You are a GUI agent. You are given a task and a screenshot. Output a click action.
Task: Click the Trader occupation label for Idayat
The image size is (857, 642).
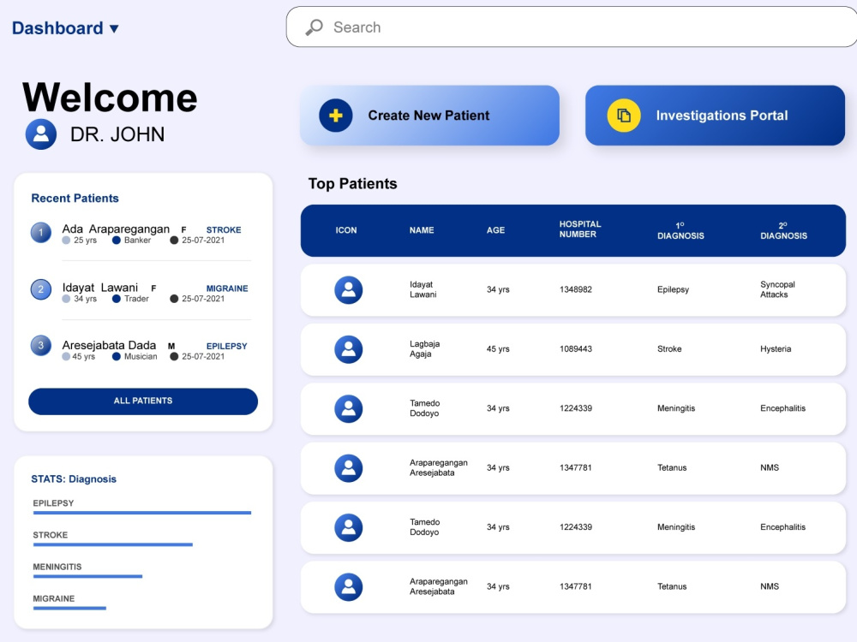coord(136,299)
